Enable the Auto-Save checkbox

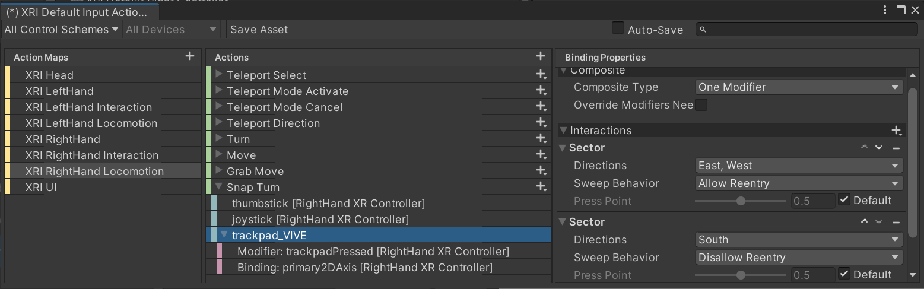tap(618, 28)
